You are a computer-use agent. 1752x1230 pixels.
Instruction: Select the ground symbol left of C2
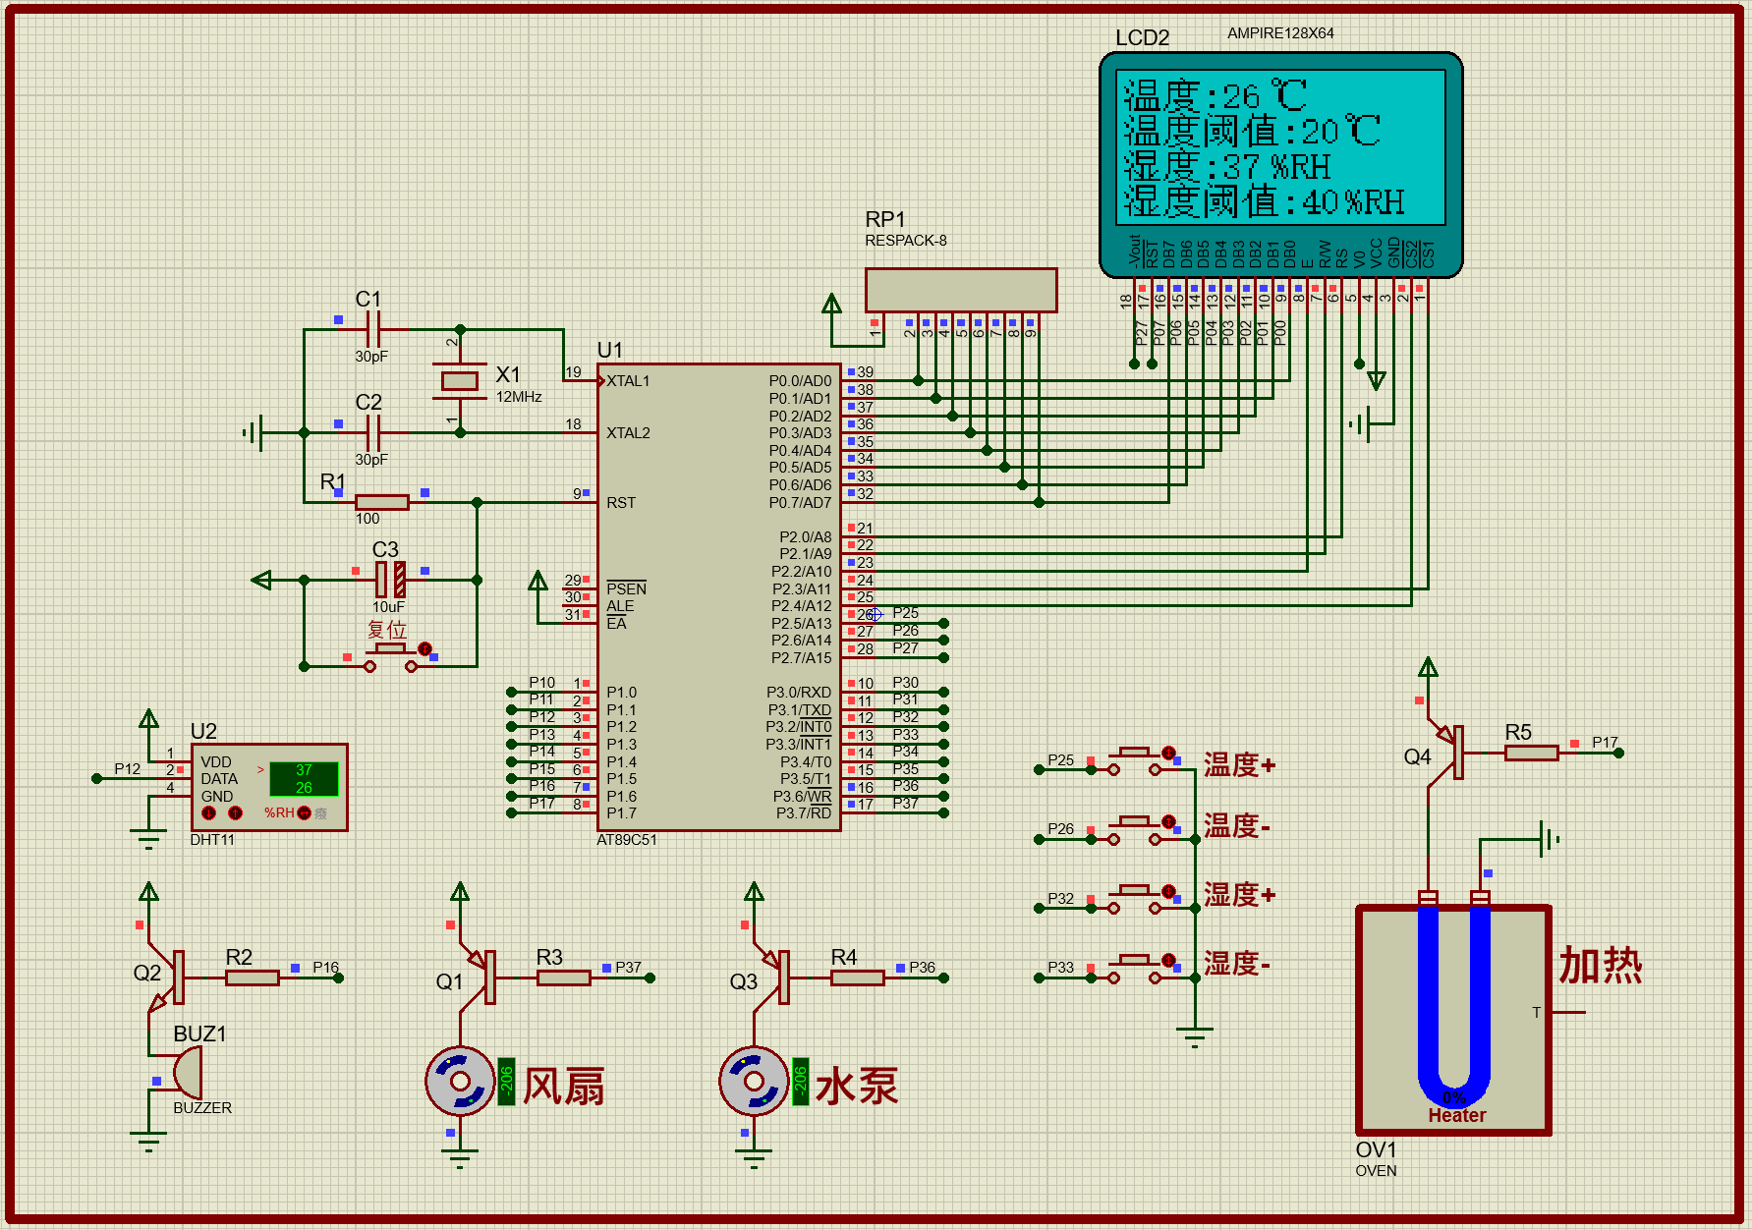point(254,432)
